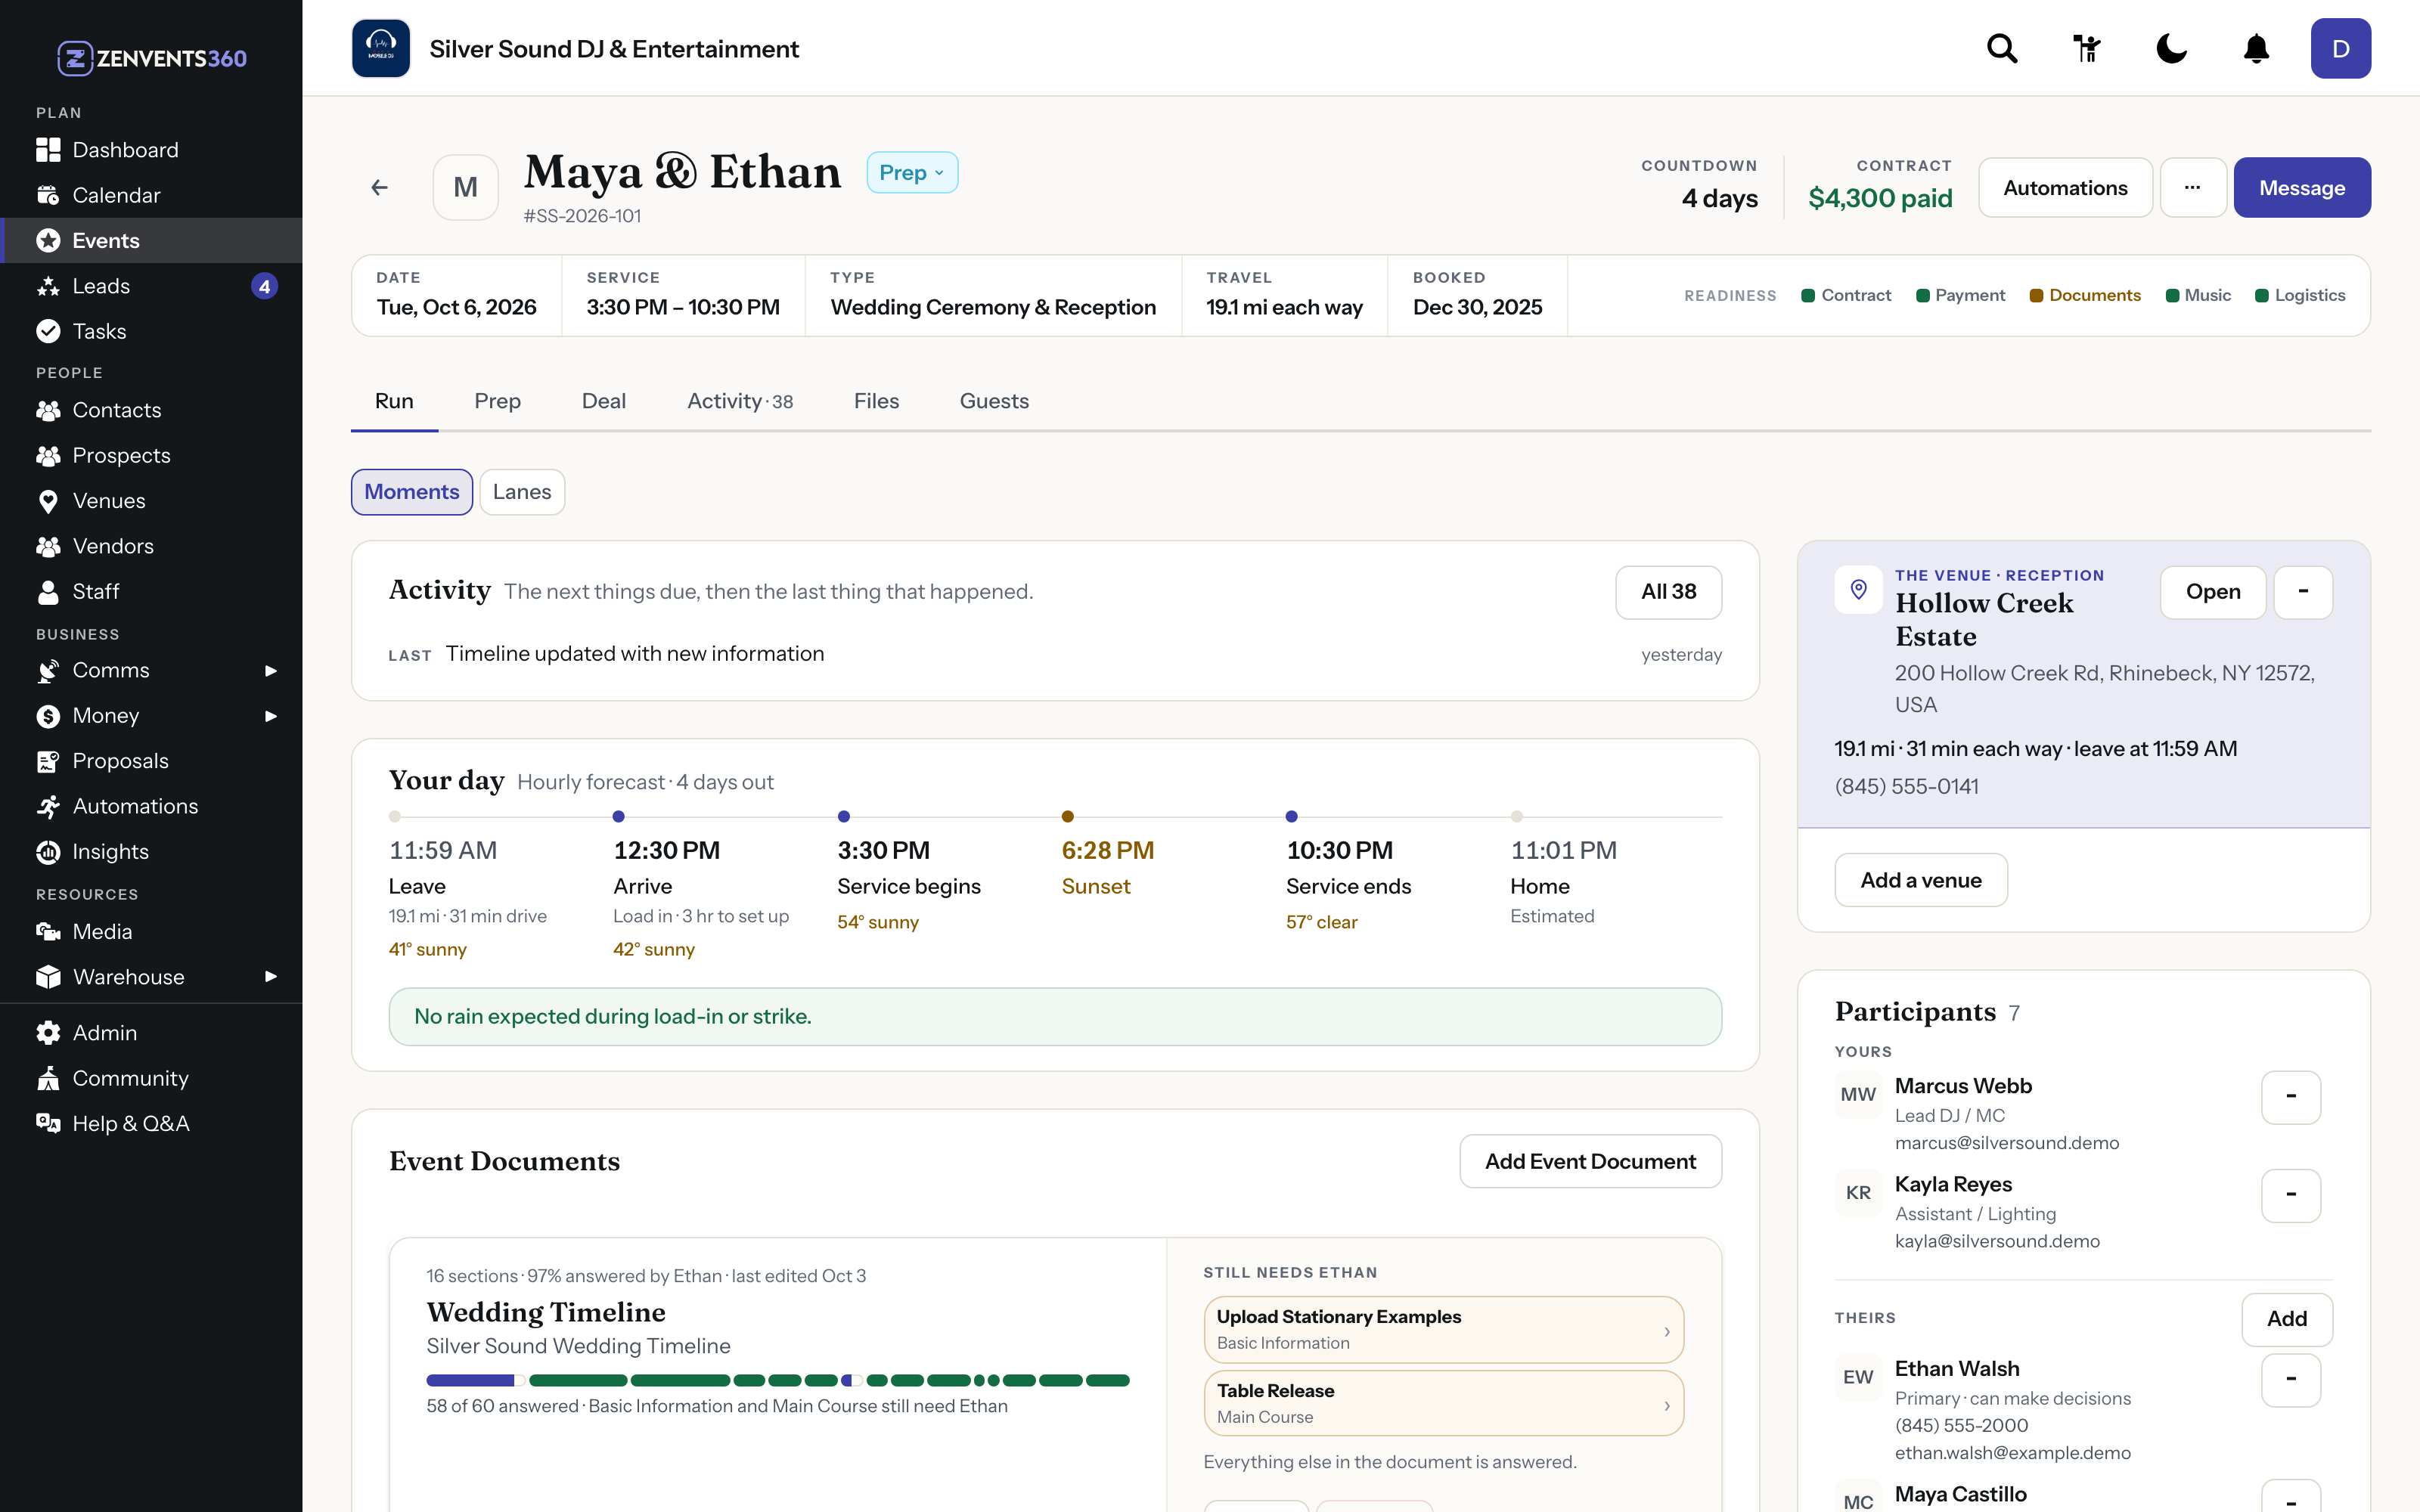Expand the Money submenu arrow
Screen dimensions: 2420x1512
coord(270,716)
